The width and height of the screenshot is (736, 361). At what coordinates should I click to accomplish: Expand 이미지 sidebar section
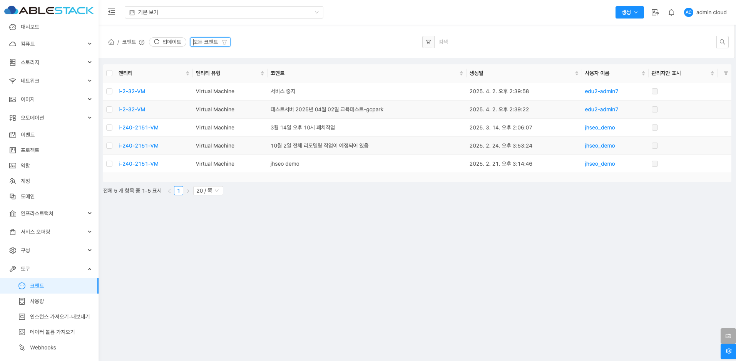point(49,99)
